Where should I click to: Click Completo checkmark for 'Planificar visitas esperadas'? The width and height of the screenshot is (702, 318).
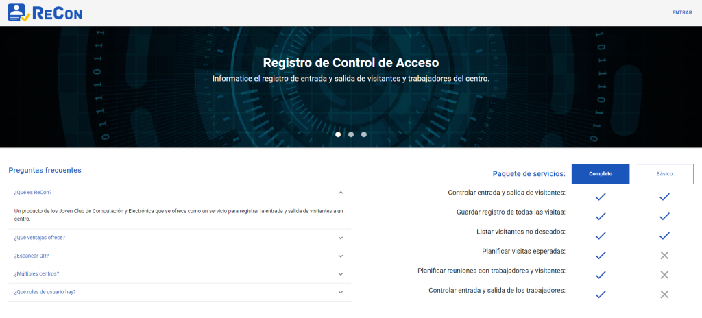tap(601, 256)
